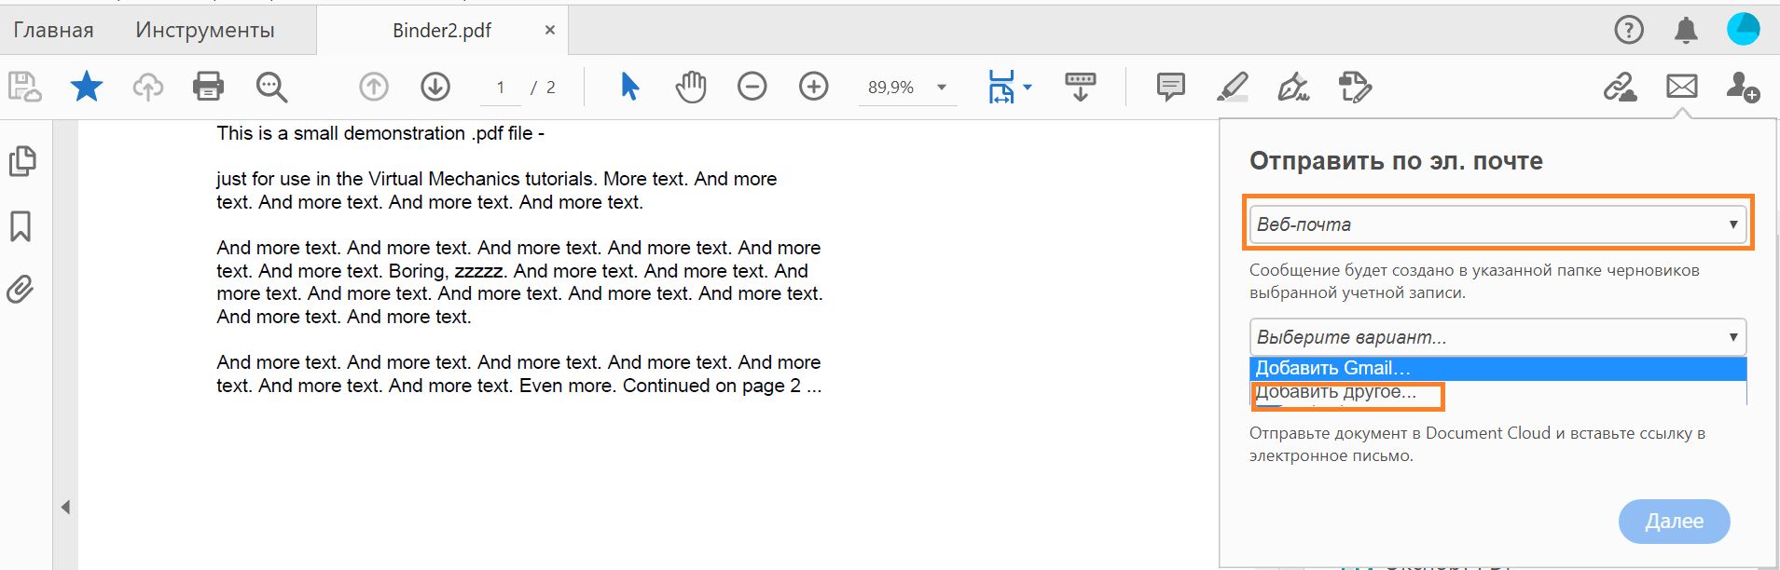Share a link to the file icon
This screenshot has height=570, width=1780.
1621,87
